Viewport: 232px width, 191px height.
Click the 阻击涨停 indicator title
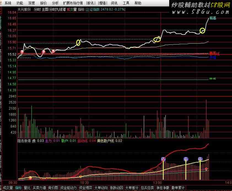[24, 140]
